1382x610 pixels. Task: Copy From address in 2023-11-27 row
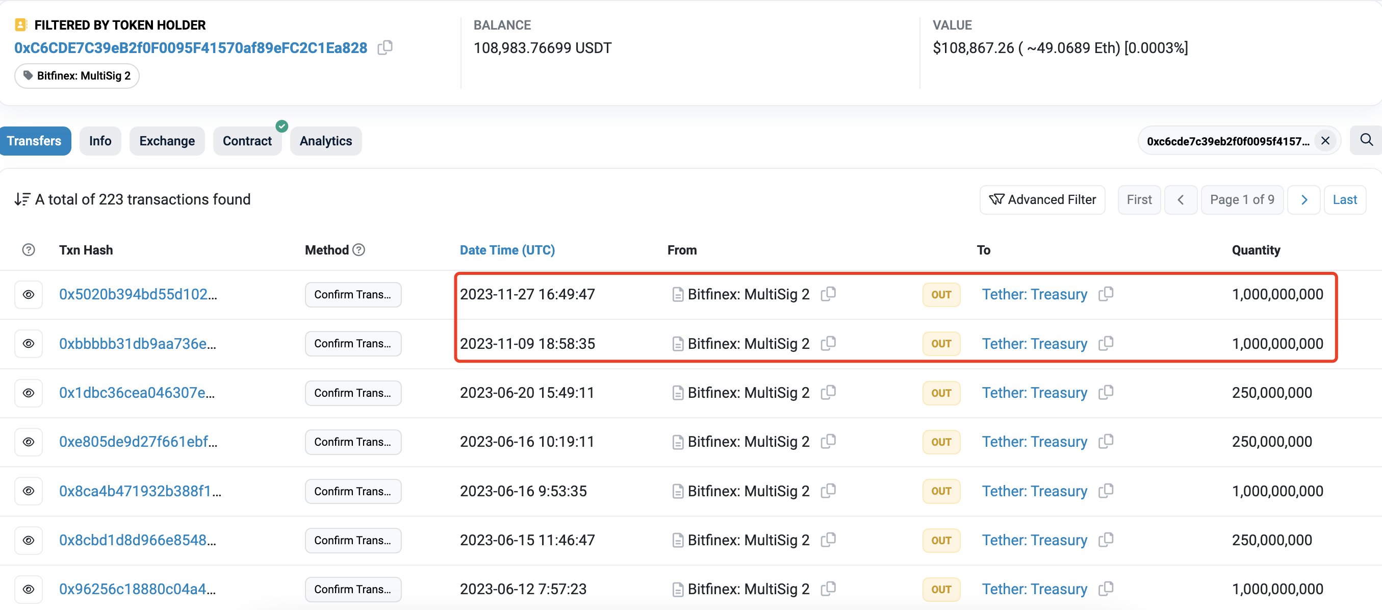click(828, 294)
